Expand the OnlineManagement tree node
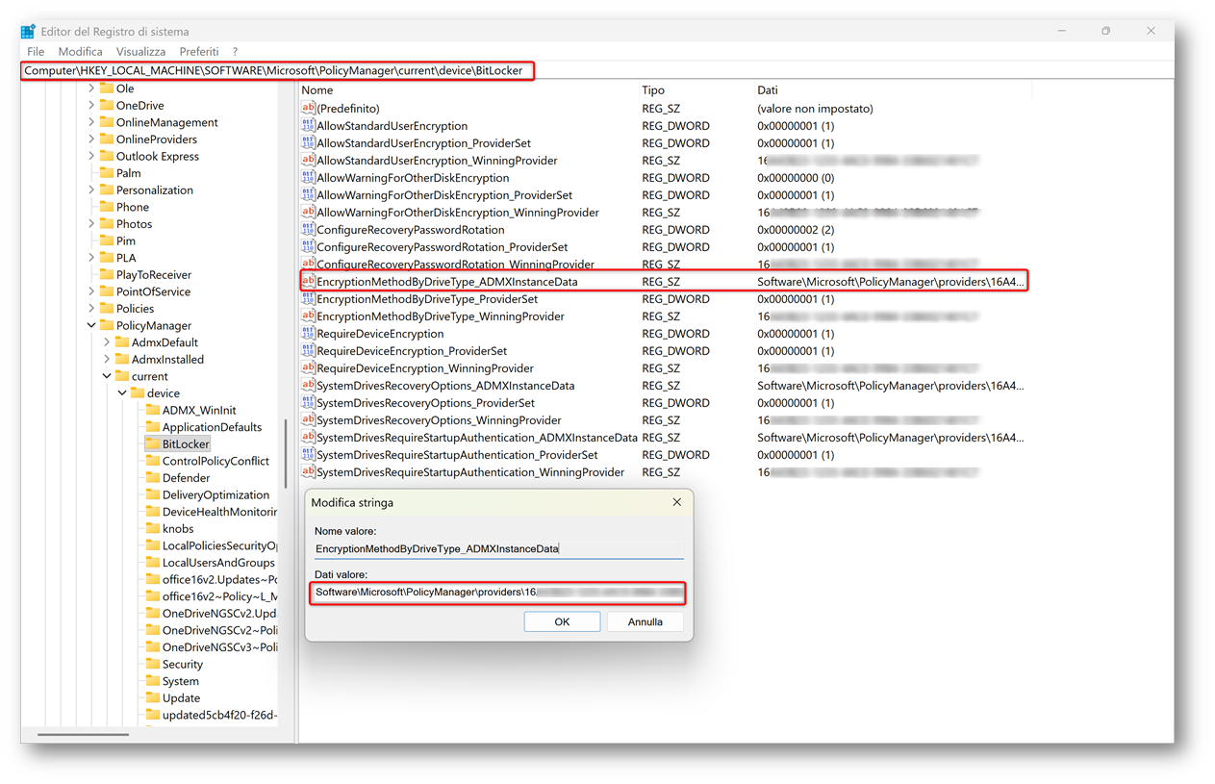This screenshot has width=1215, height=784. tap(92, 122)
